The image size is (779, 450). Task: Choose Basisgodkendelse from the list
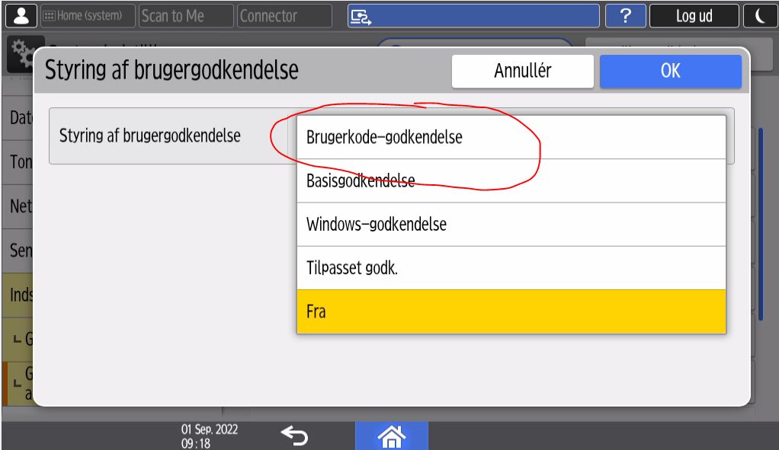pyautogui.click(x=511, y=181)
